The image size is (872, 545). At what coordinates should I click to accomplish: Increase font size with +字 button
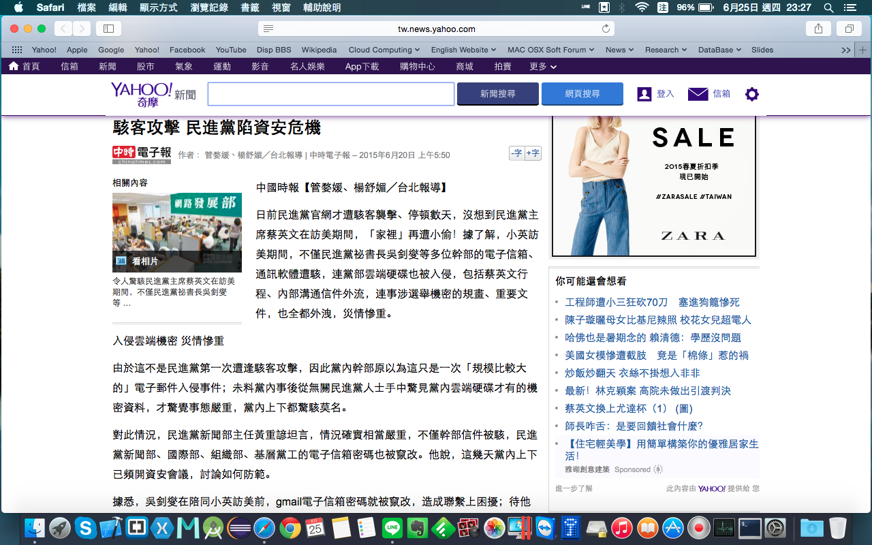click(x=533, y=153)
